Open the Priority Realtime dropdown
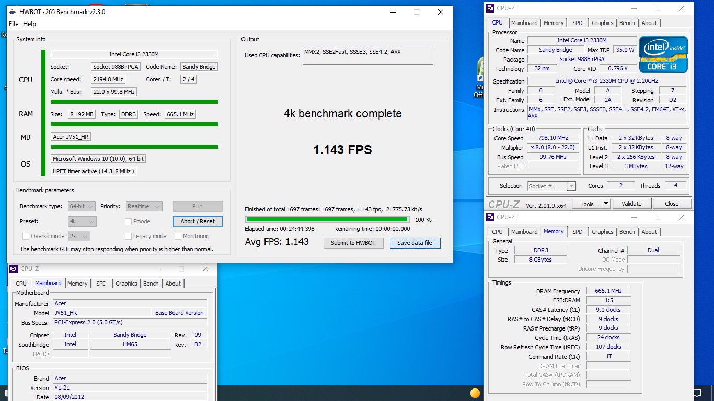The width and height of the screenshot is (714, 401). (x=143, y=206)
